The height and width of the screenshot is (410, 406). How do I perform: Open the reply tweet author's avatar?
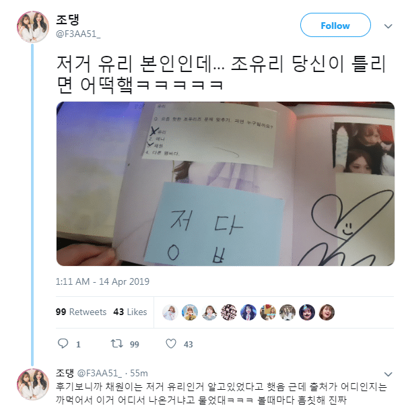coord(33,384)
